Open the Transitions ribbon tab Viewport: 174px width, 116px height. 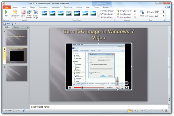(43, 7)
